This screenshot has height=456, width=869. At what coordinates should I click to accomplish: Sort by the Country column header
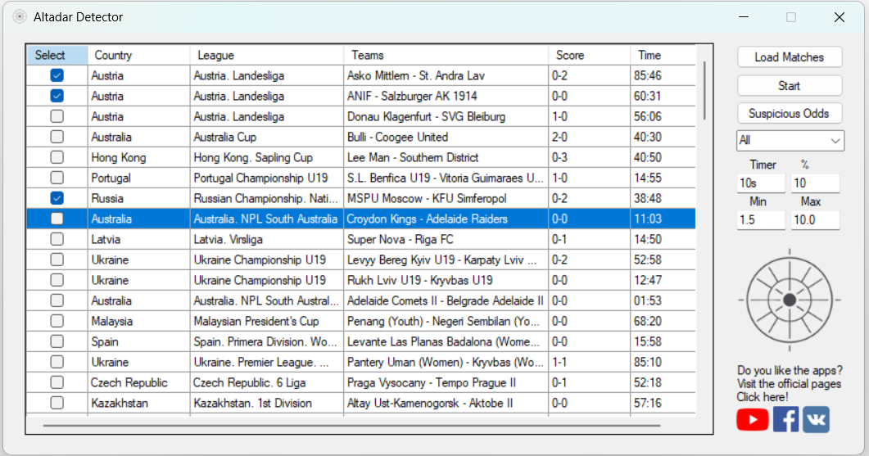click(138, 55)
